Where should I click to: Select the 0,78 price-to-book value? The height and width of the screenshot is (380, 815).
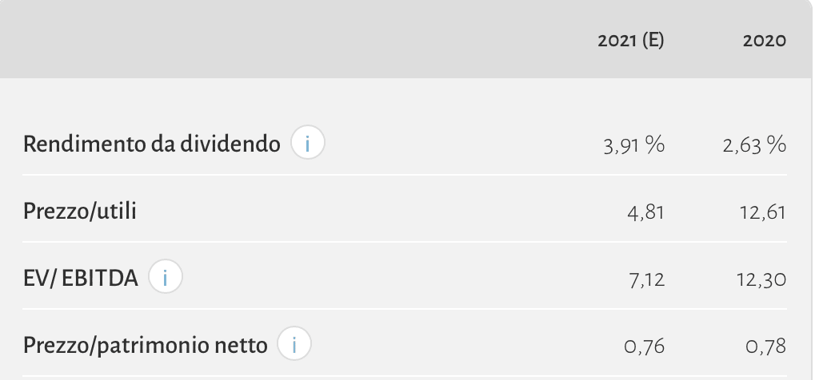767,346
